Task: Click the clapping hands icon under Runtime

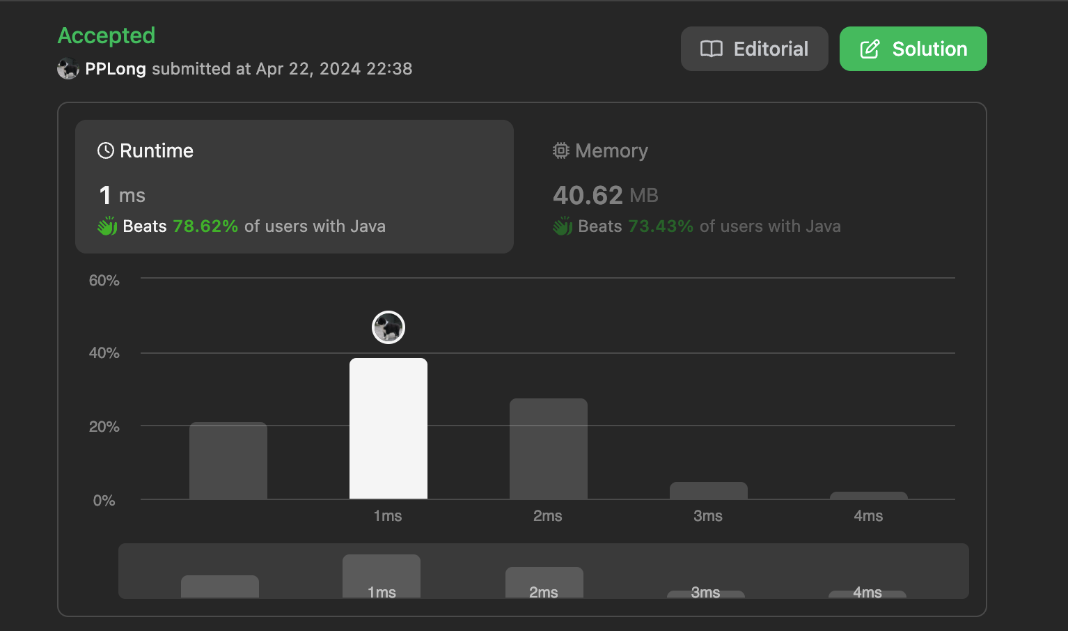Action: 107,226
